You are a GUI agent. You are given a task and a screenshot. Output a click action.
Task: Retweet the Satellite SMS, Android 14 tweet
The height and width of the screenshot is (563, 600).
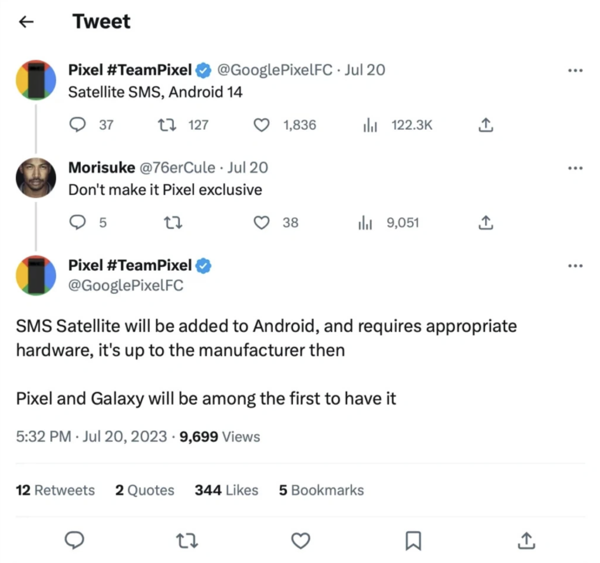click(167, 125)
